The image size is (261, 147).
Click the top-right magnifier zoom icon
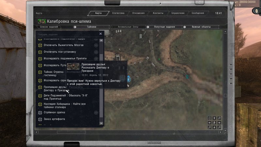tap(219, 118)
